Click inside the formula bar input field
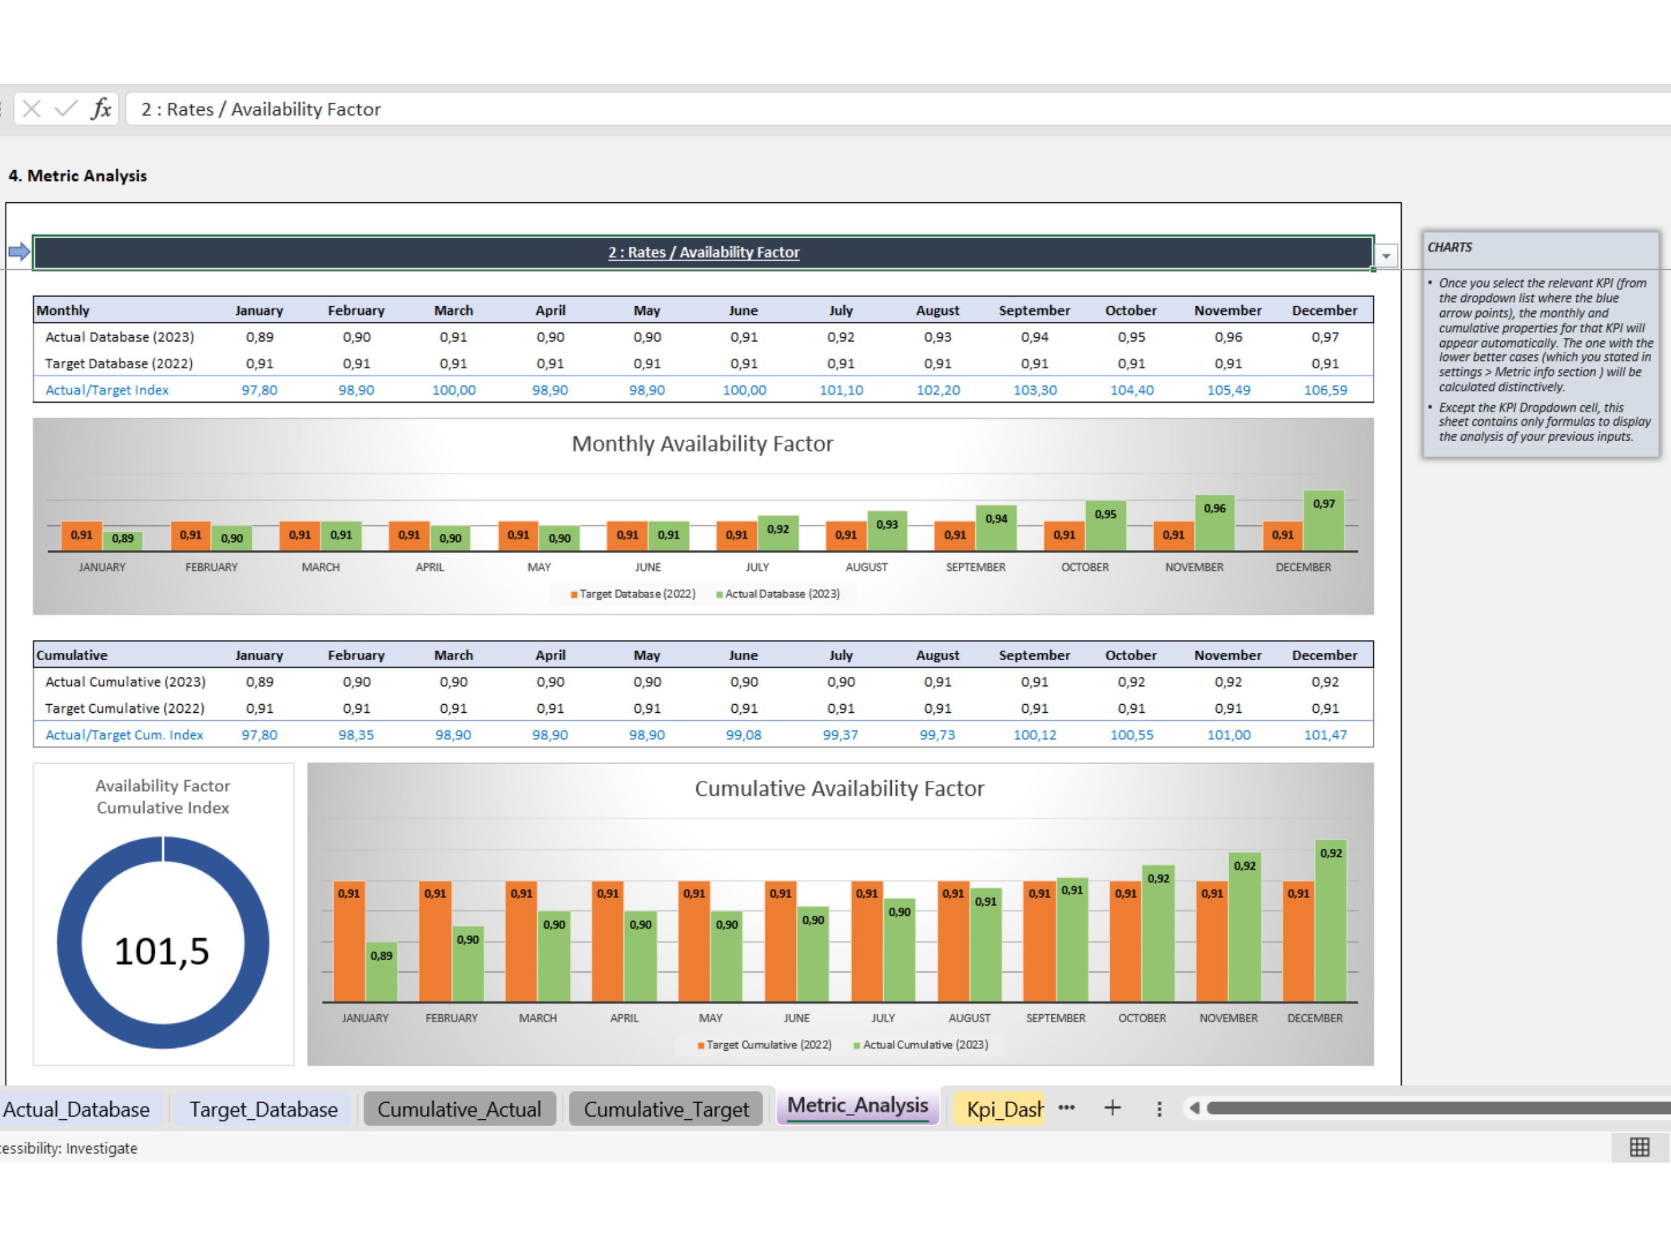Screen dimensions: 1671x1253 click(529, 109)
